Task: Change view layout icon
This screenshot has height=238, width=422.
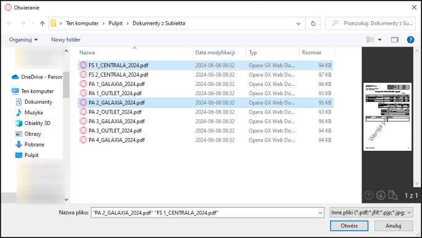Action: (x=370, y=40)
